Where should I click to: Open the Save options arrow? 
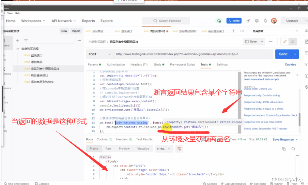point(262,42)
